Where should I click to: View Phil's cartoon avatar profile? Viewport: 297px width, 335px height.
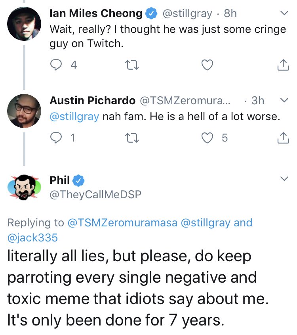[24, 188]
